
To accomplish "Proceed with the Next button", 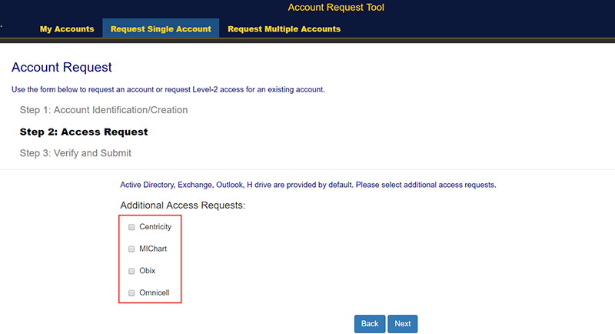I will (402, 324).
